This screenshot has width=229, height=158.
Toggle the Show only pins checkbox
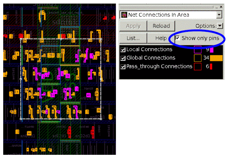coord(177,38)
